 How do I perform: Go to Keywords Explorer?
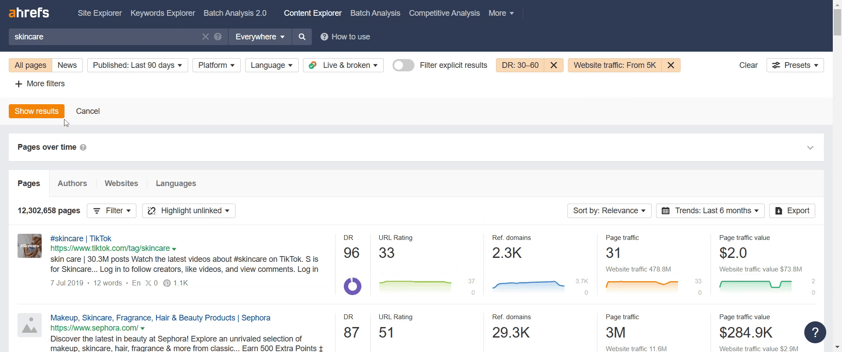point(163,13)
